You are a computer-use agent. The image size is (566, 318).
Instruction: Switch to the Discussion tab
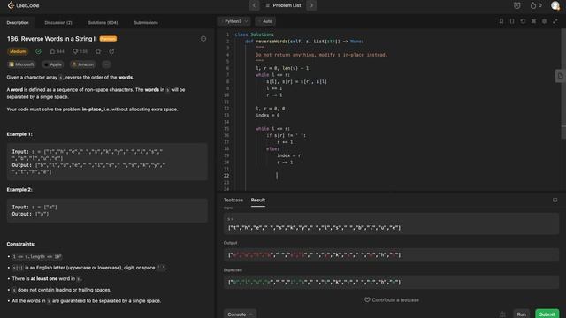click(x=58, y=22)
